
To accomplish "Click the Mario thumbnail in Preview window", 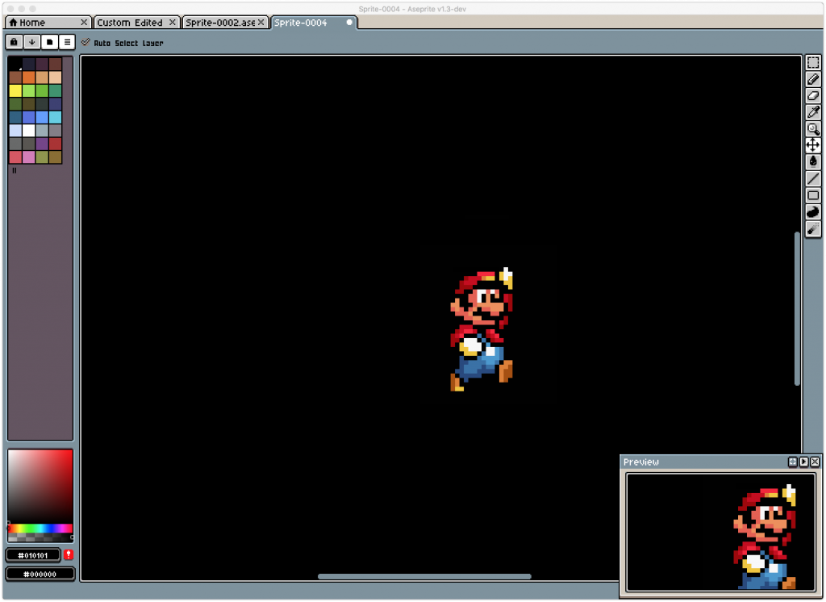I will (x=765, y=537).
